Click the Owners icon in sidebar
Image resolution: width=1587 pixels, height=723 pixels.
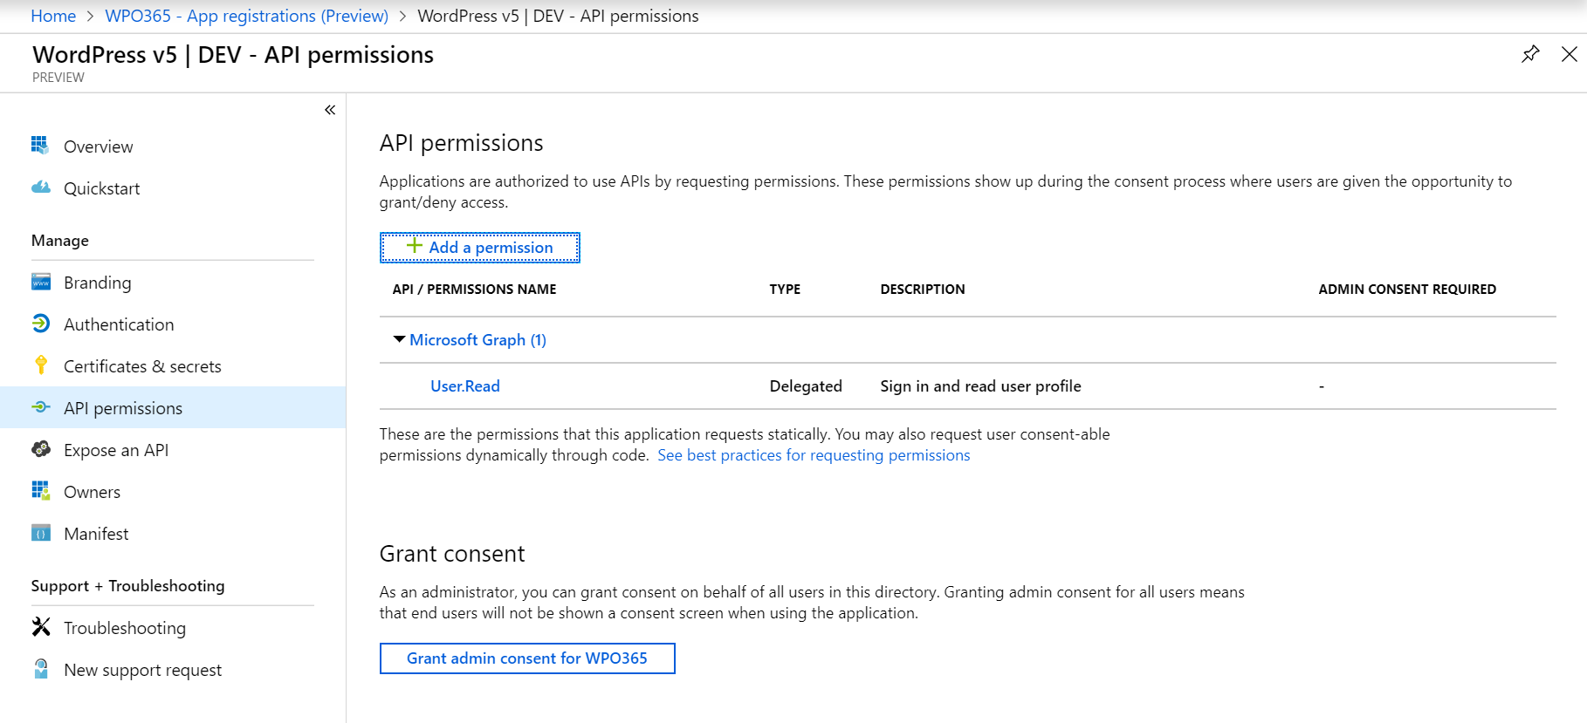[40, 491]
